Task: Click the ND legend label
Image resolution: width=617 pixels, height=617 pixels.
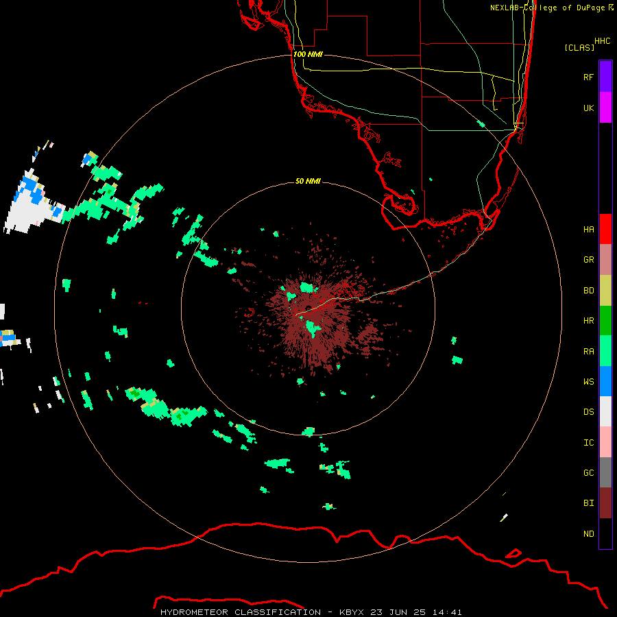Action: 588,534
